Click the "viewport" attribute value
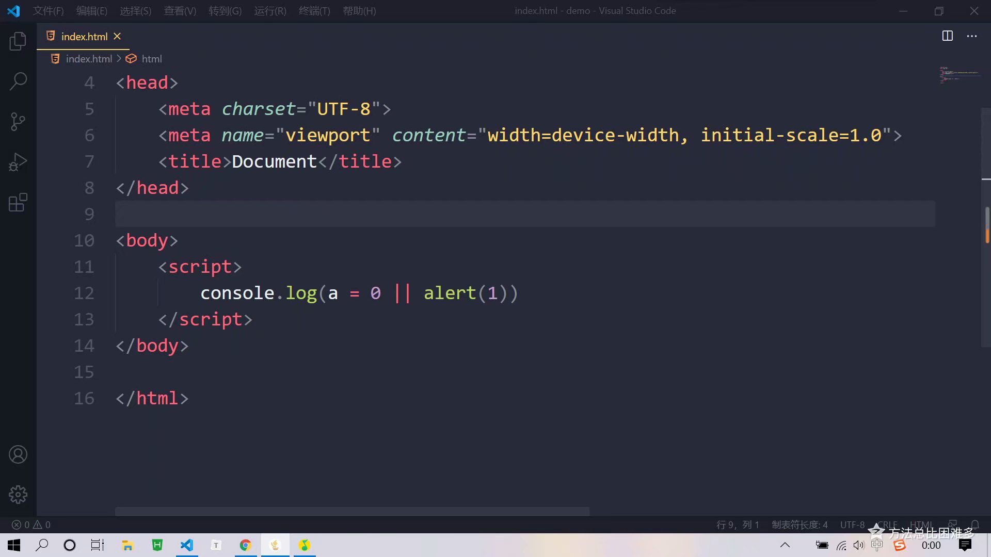 pyautogui.click(x=328, y=135)
